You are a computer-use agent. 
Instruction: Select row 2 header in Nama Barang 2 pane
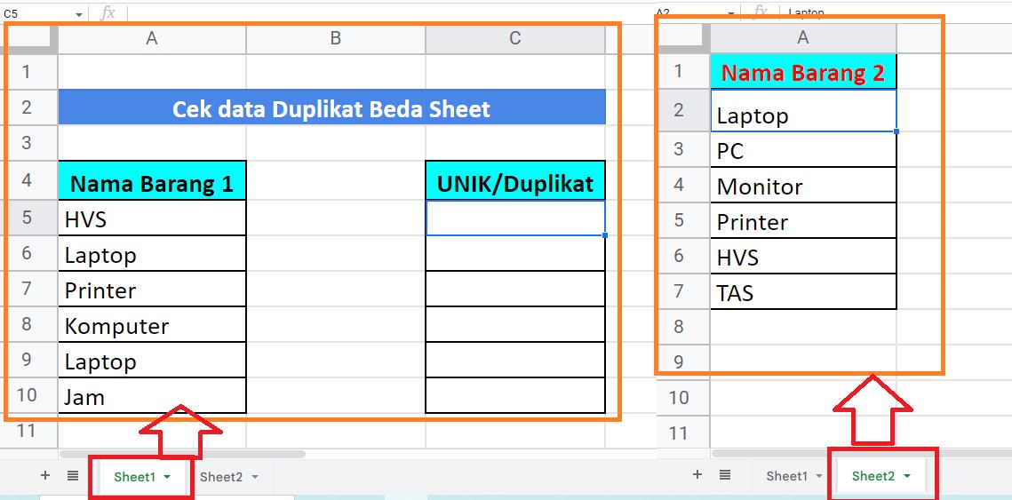click(x=678, y=110)
